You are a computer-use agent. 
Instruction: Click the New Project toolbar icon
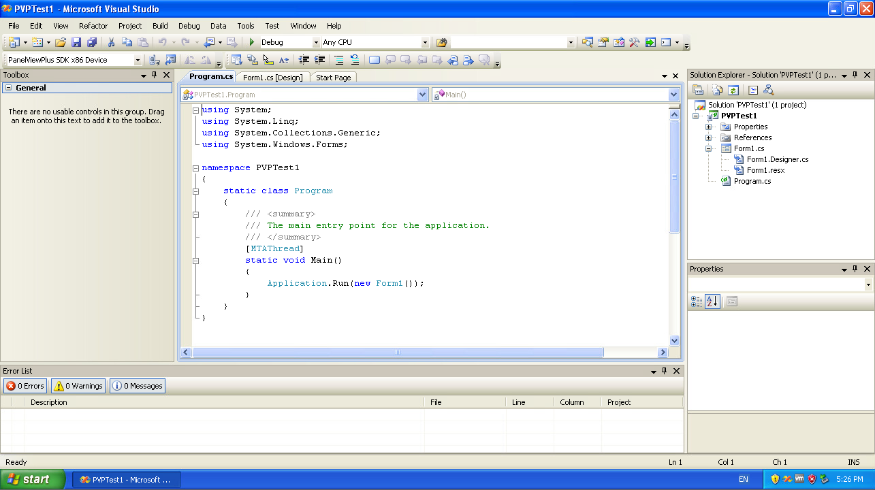(14, 42)
